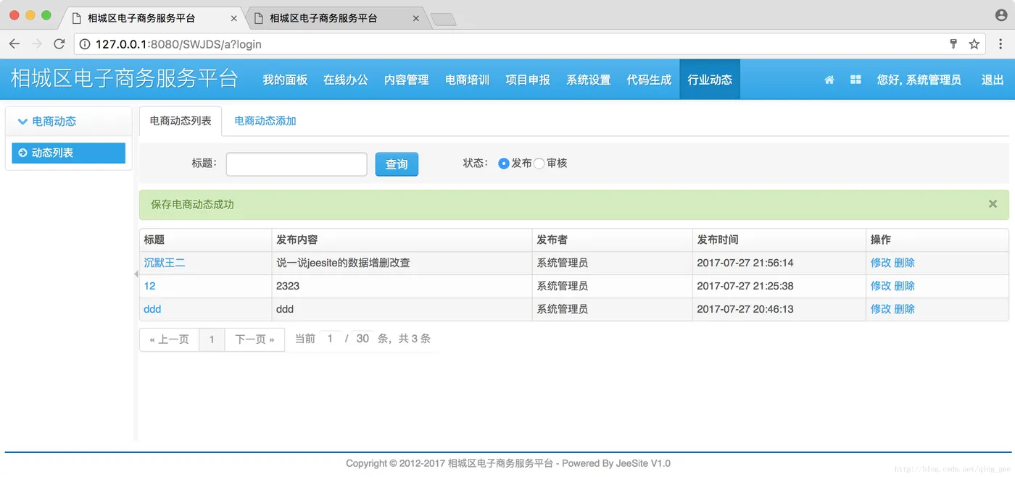Click the saved password key icon
The image size is (1015, 477).
[953, 44]
